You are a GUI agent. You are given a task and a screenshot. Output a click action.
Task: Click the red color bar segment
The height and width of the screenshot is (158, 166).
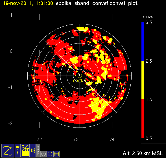coord(143,118)
